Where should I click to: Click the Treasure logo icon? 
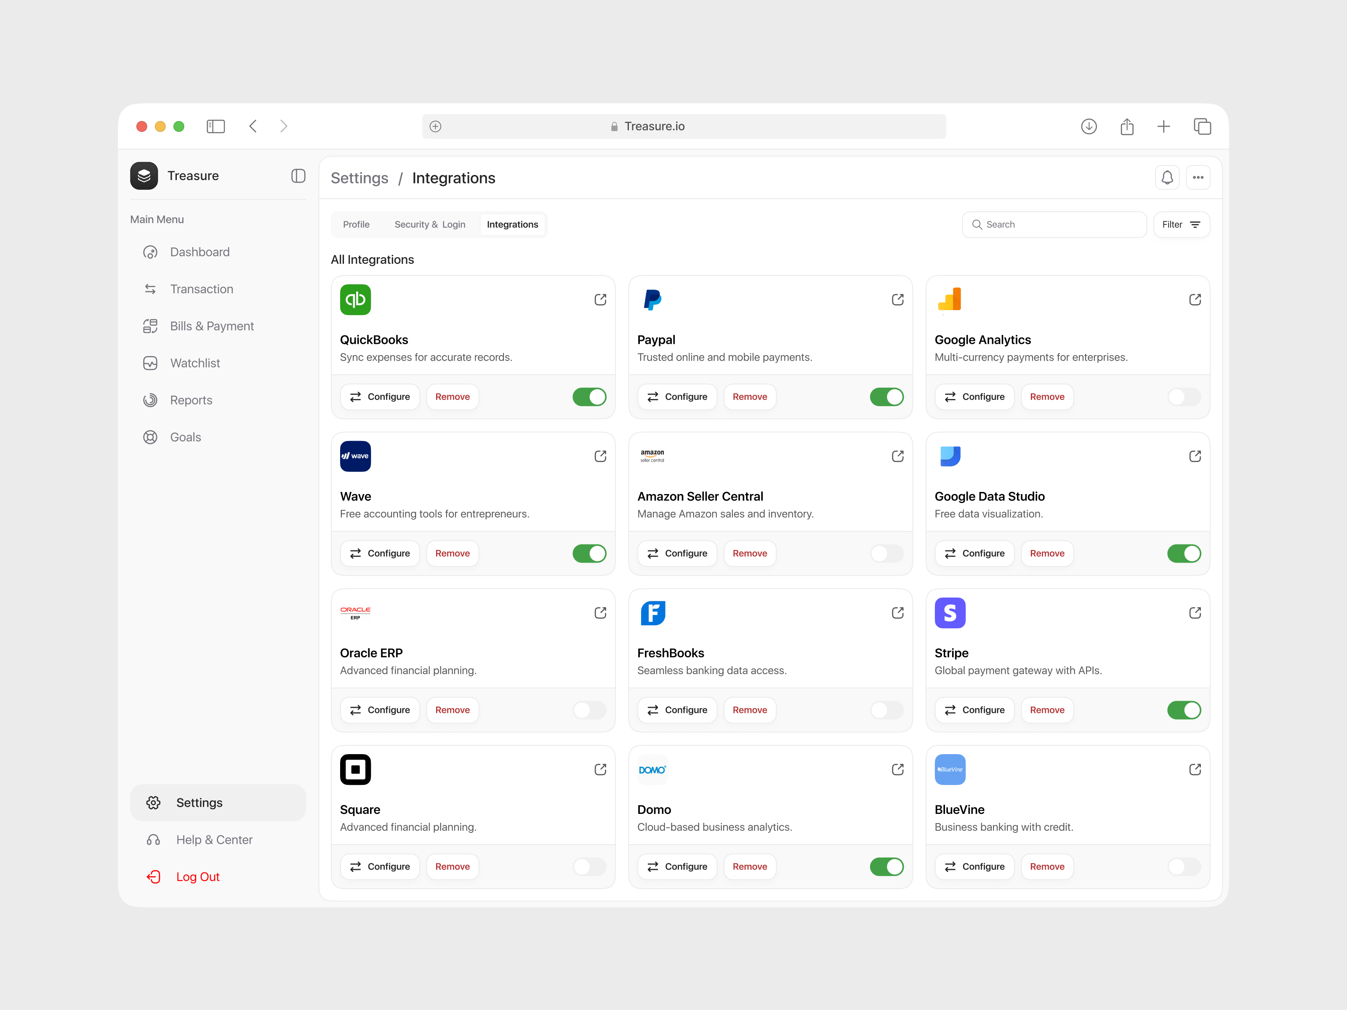tap(144, 175)
